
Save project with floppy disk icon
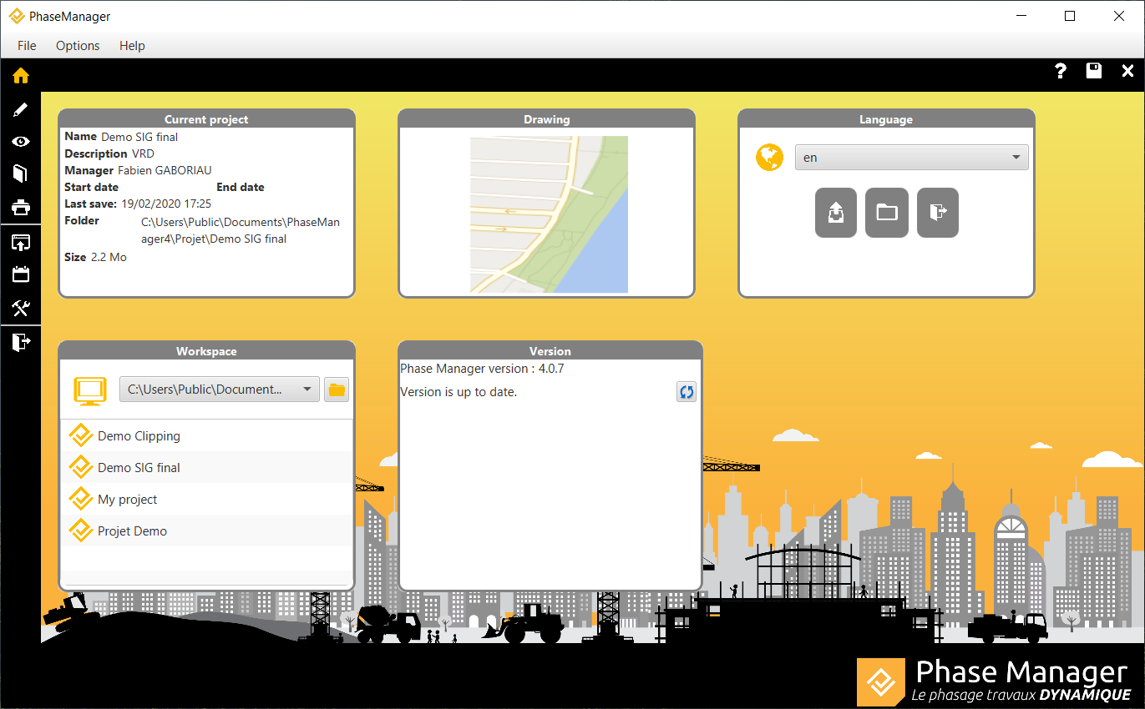(x=1094, y=71)
